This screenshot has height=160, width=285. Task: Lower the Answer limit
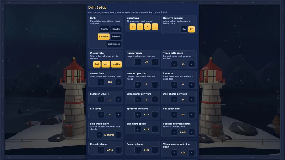pos(101,82)
